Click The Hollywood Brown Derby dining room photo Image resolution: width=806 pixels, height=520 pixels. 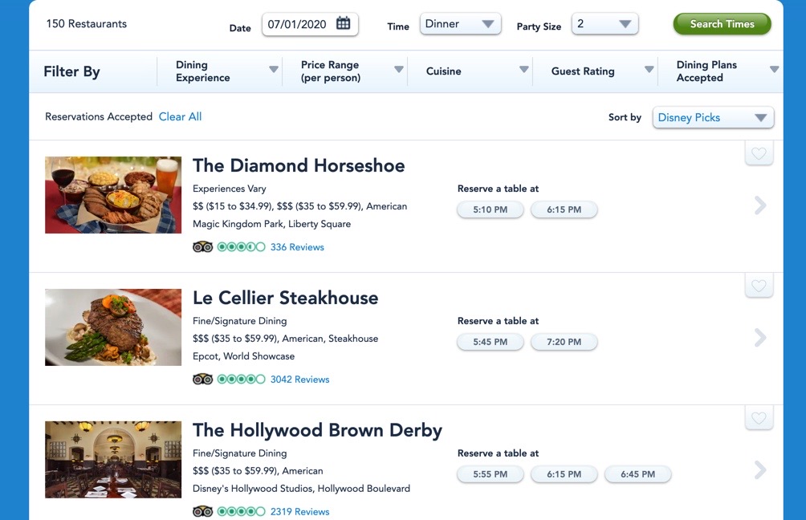point(113,459)
